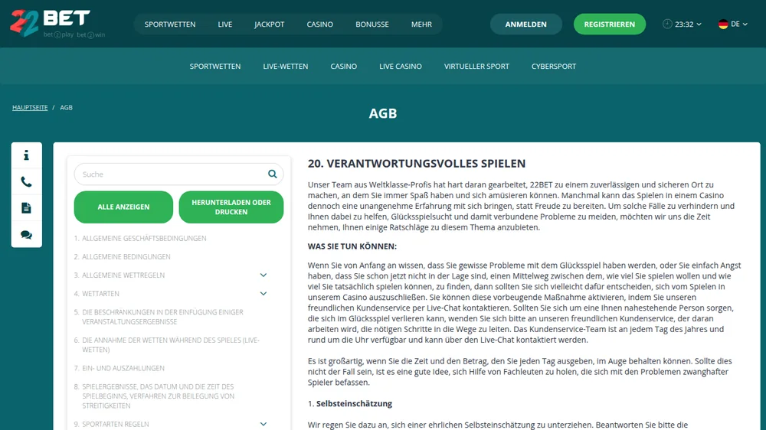Expand Allgemeine Wettregeln section chevron
Screen dimensions: 766x430
click(x=264, y=275)
